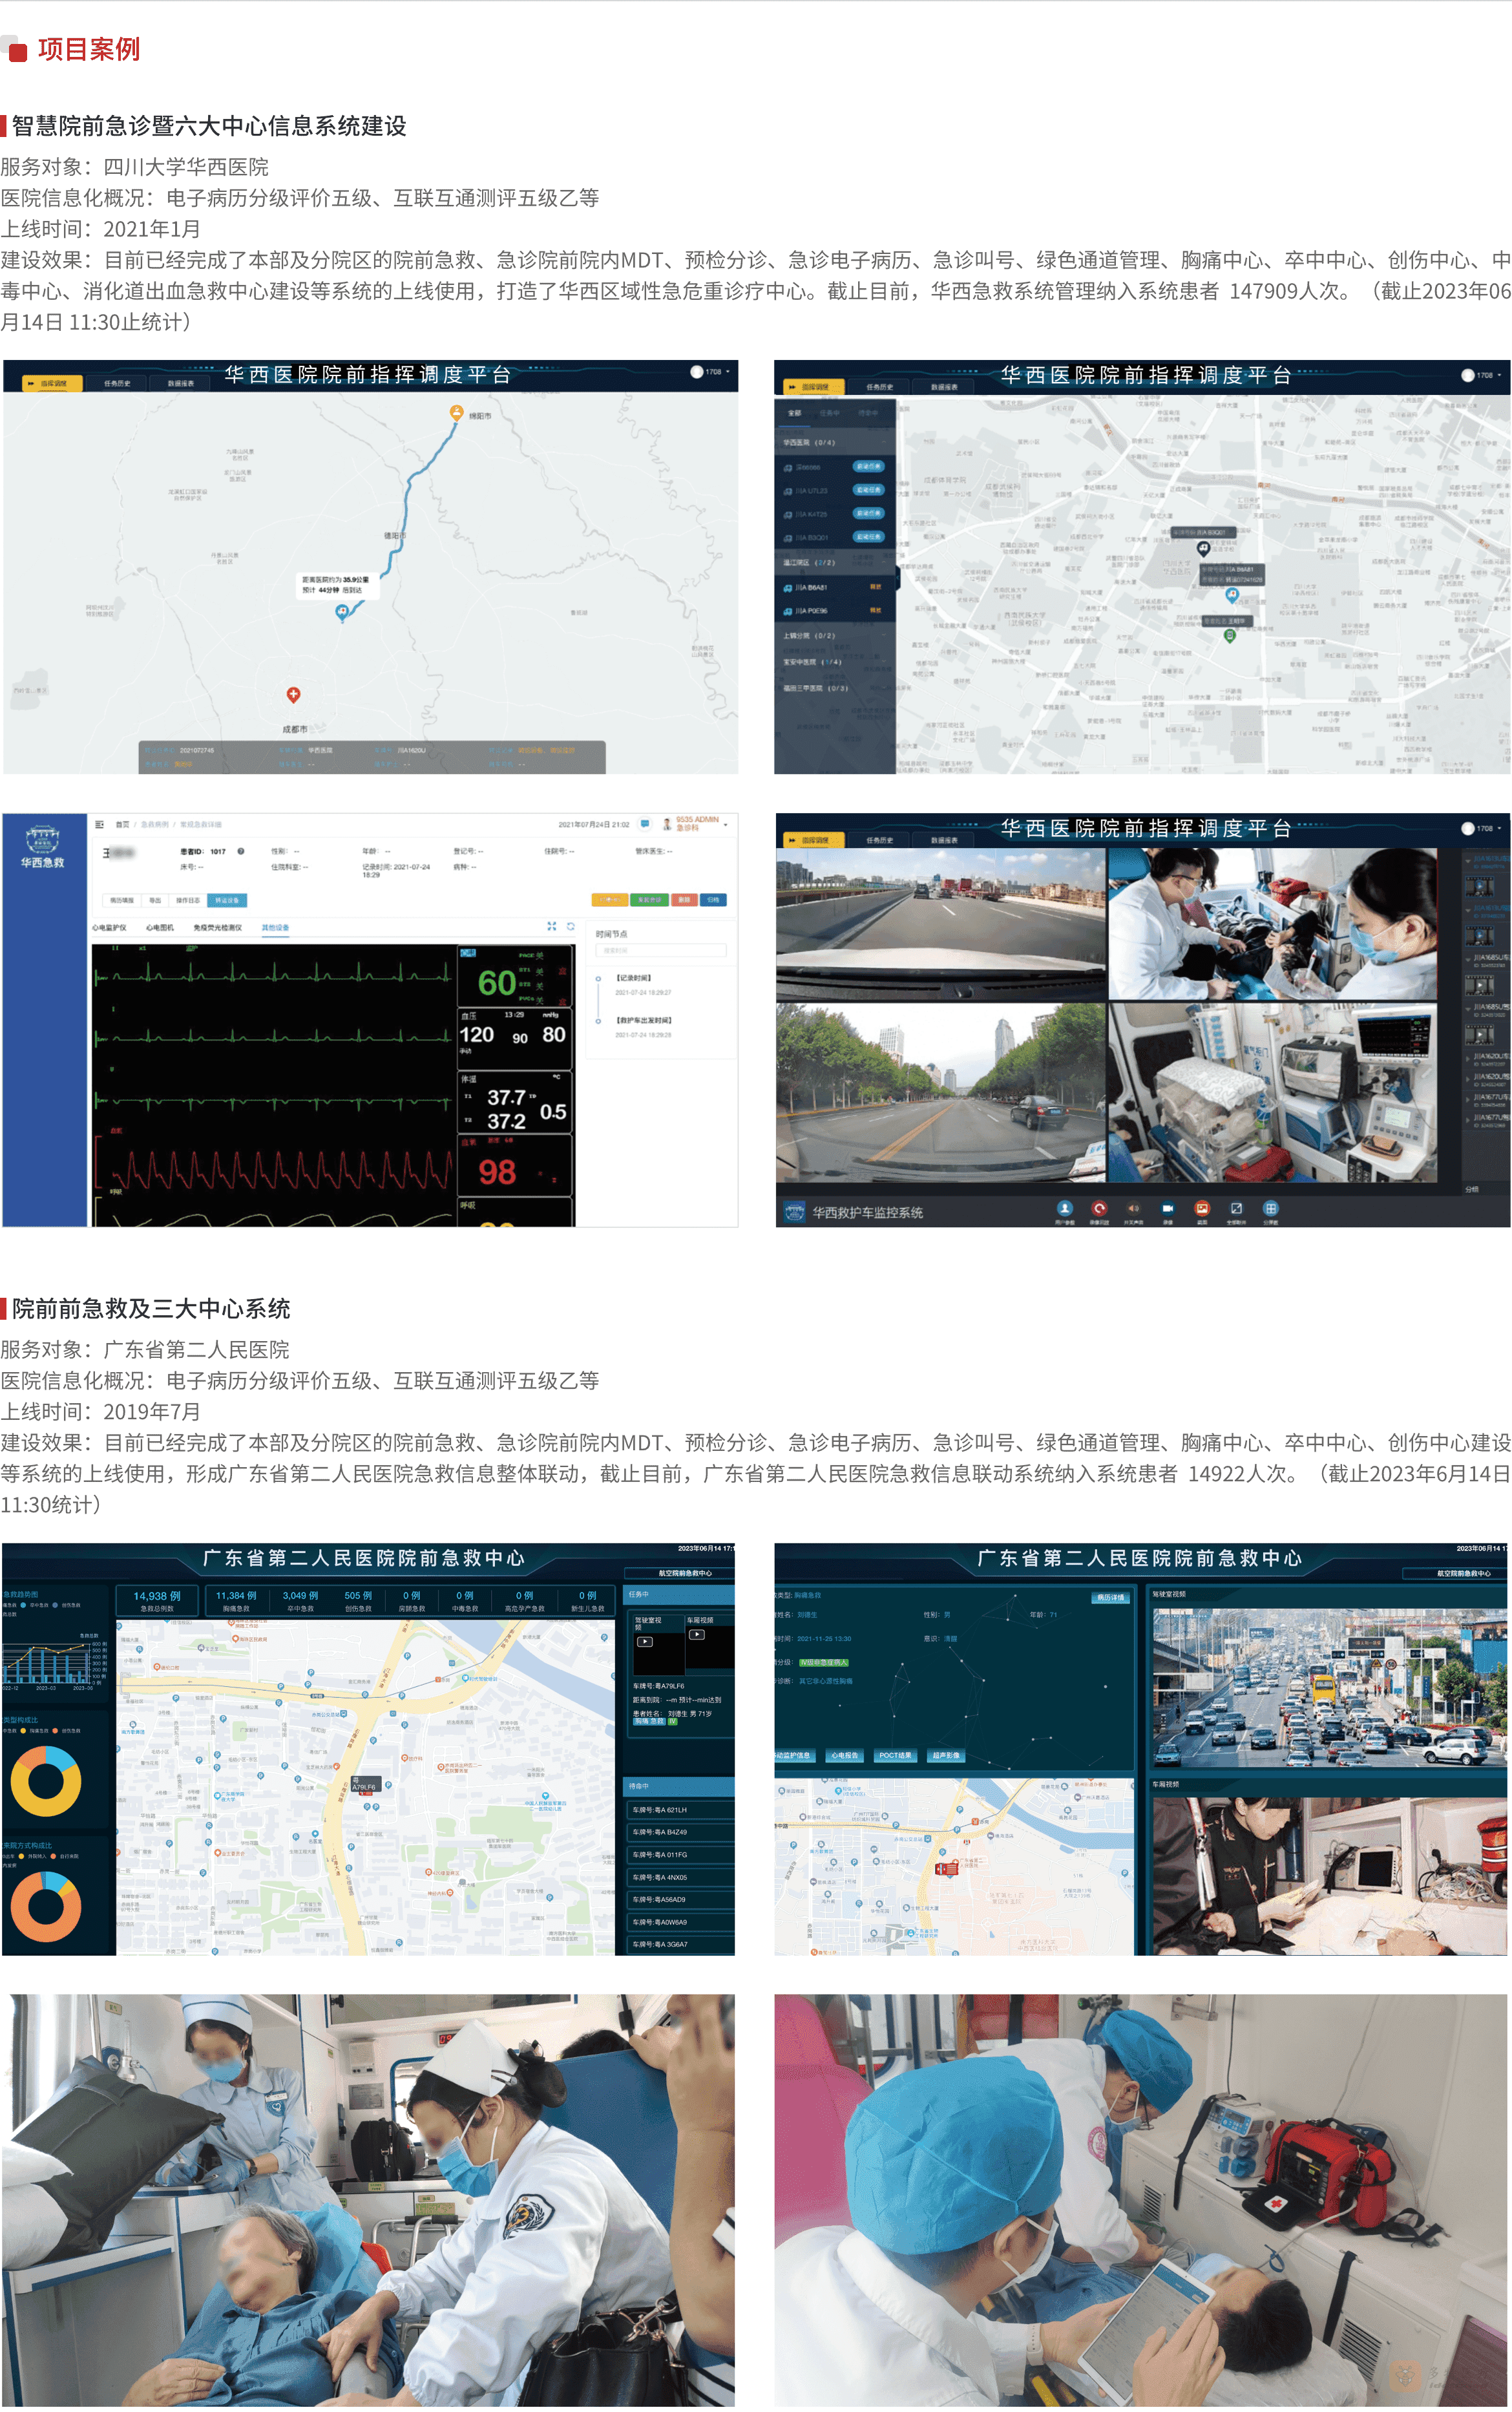Click the green location marker on the city dispatch map
The height and width of the screenshot is (2412, 1512).
point(1230,635)
